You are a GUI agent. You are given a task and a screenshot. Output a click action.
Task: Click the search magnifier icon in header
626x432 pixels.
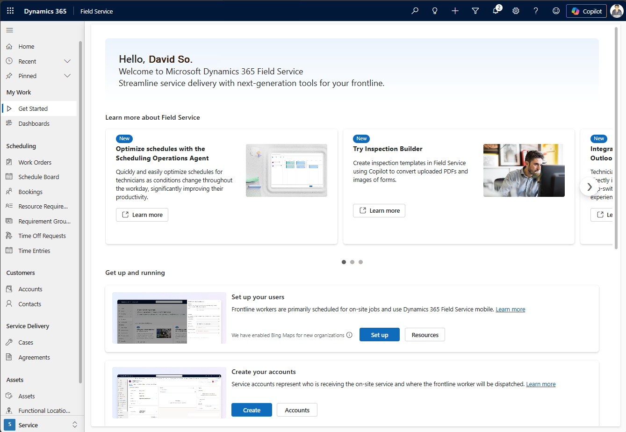pyautogui.click(x=415, y=11)
